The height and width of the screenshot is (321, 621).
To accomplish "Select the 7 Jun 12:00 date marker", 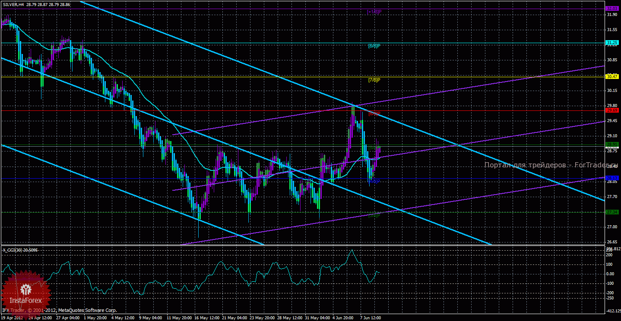I will (371, 318).
